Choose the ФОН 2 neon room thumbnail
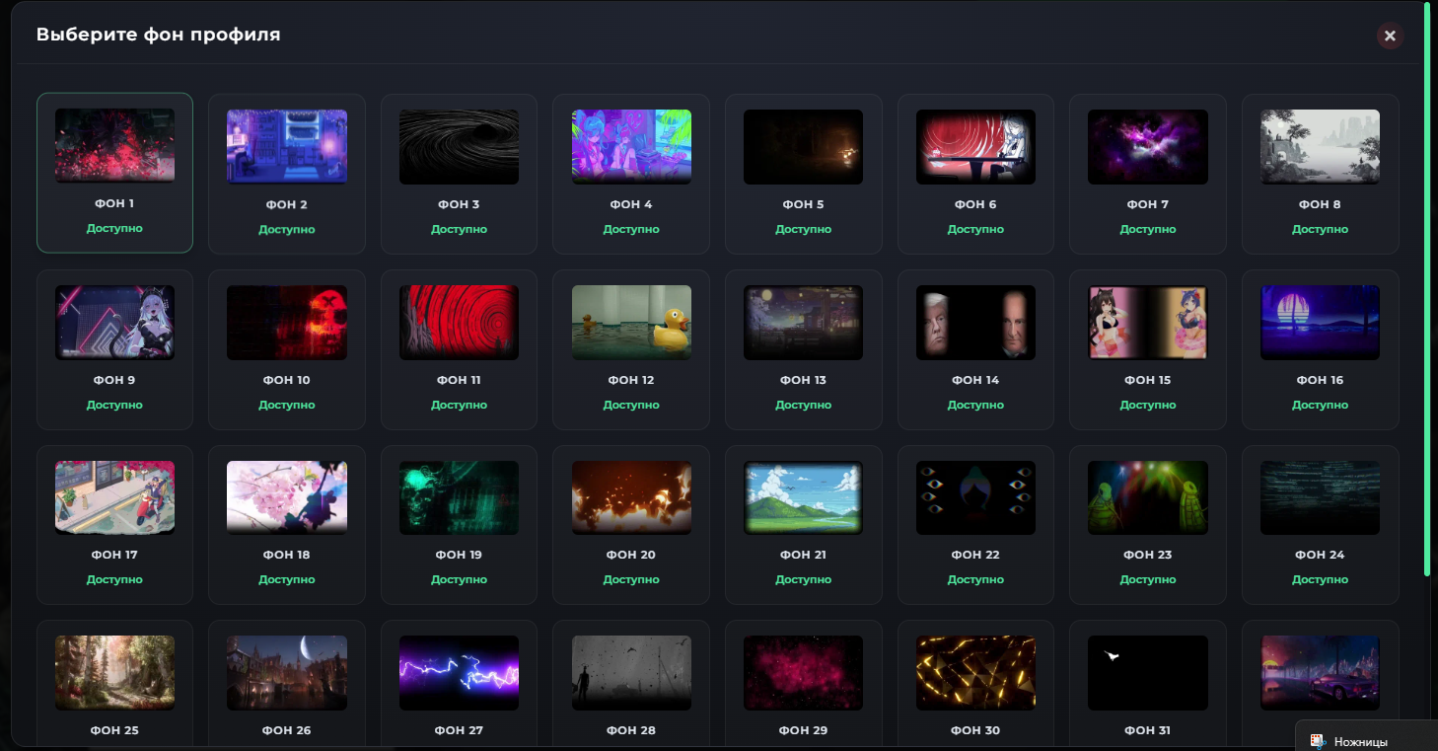This screenshot has width=1438, height=751. [x=287, y=146]
